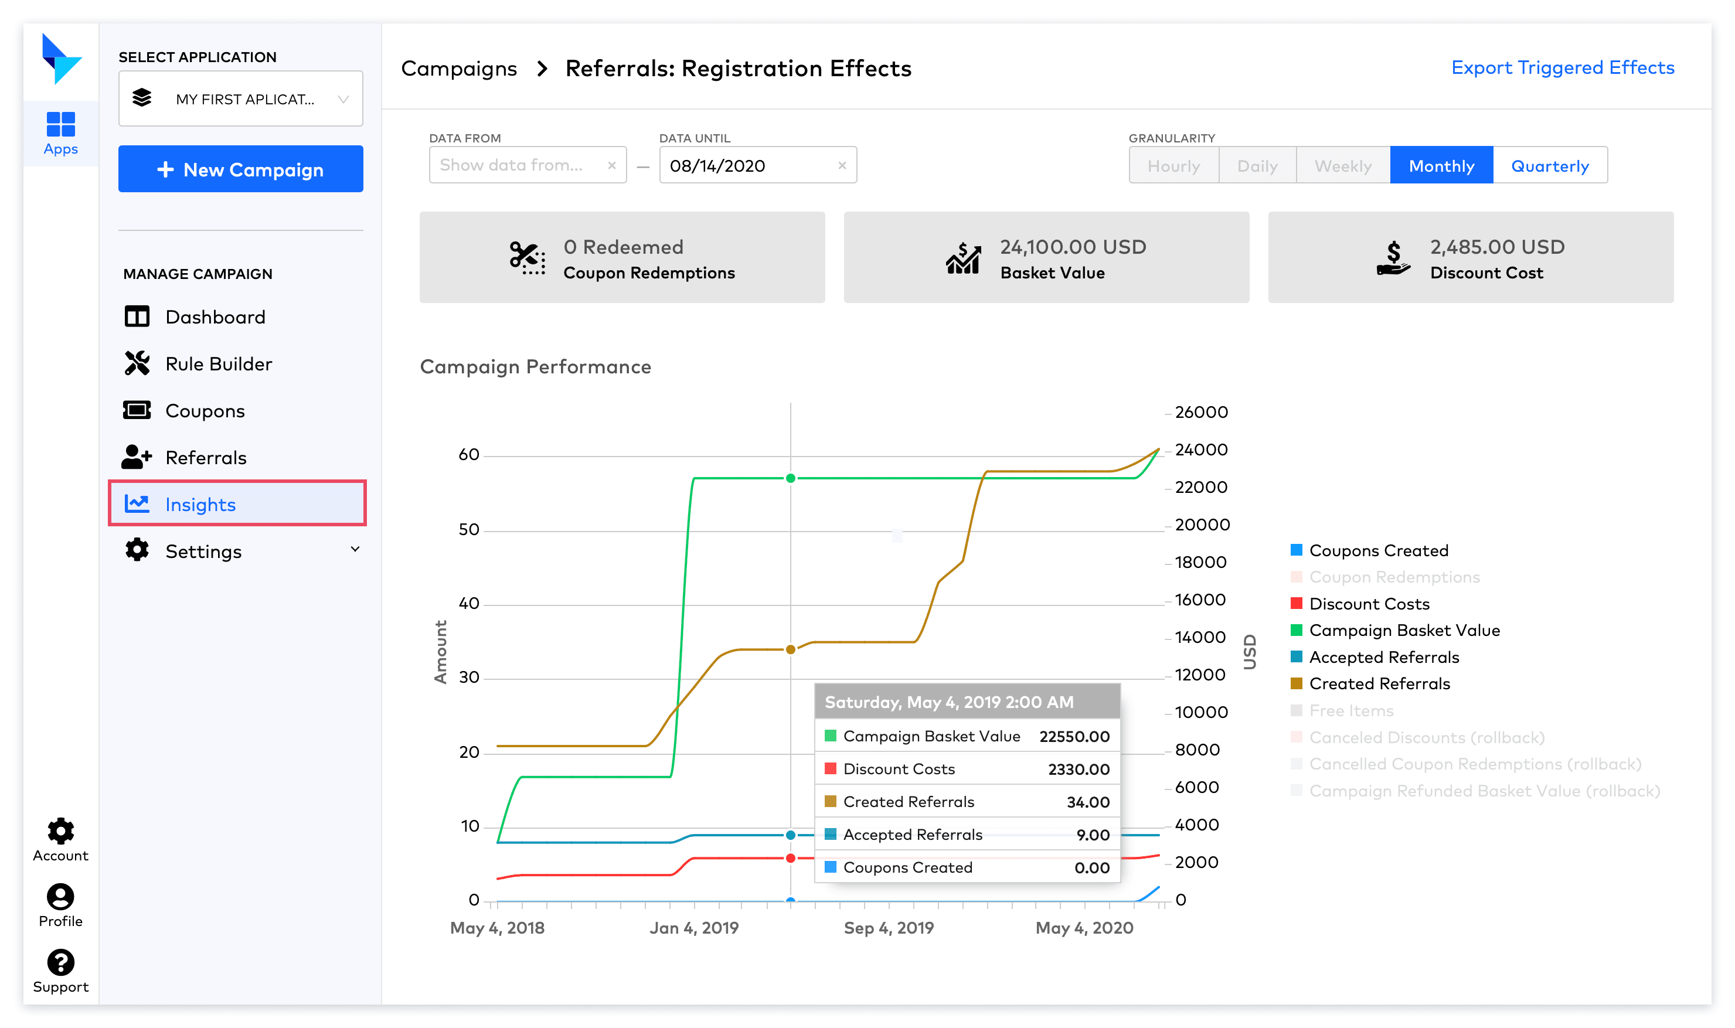
Task: Clear the Data Until date field
Action: pos(842,165)
